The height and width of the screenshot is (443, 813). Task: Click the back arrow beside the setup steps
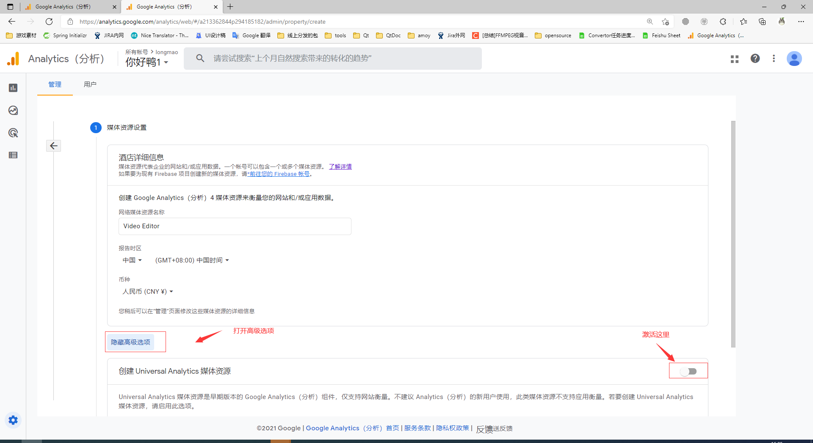click(x=54, y=146)
